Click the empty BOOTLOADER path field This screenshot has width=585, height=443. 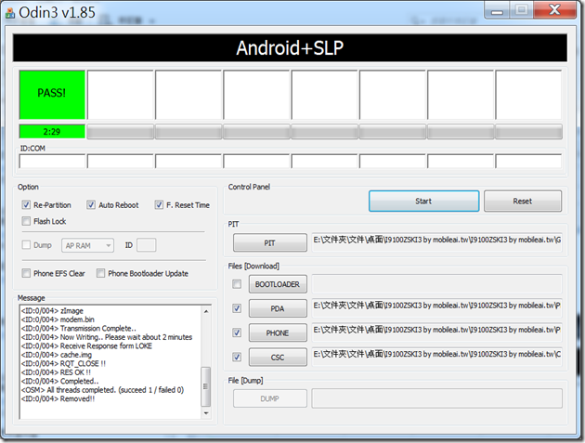click(x=436, y=284)
